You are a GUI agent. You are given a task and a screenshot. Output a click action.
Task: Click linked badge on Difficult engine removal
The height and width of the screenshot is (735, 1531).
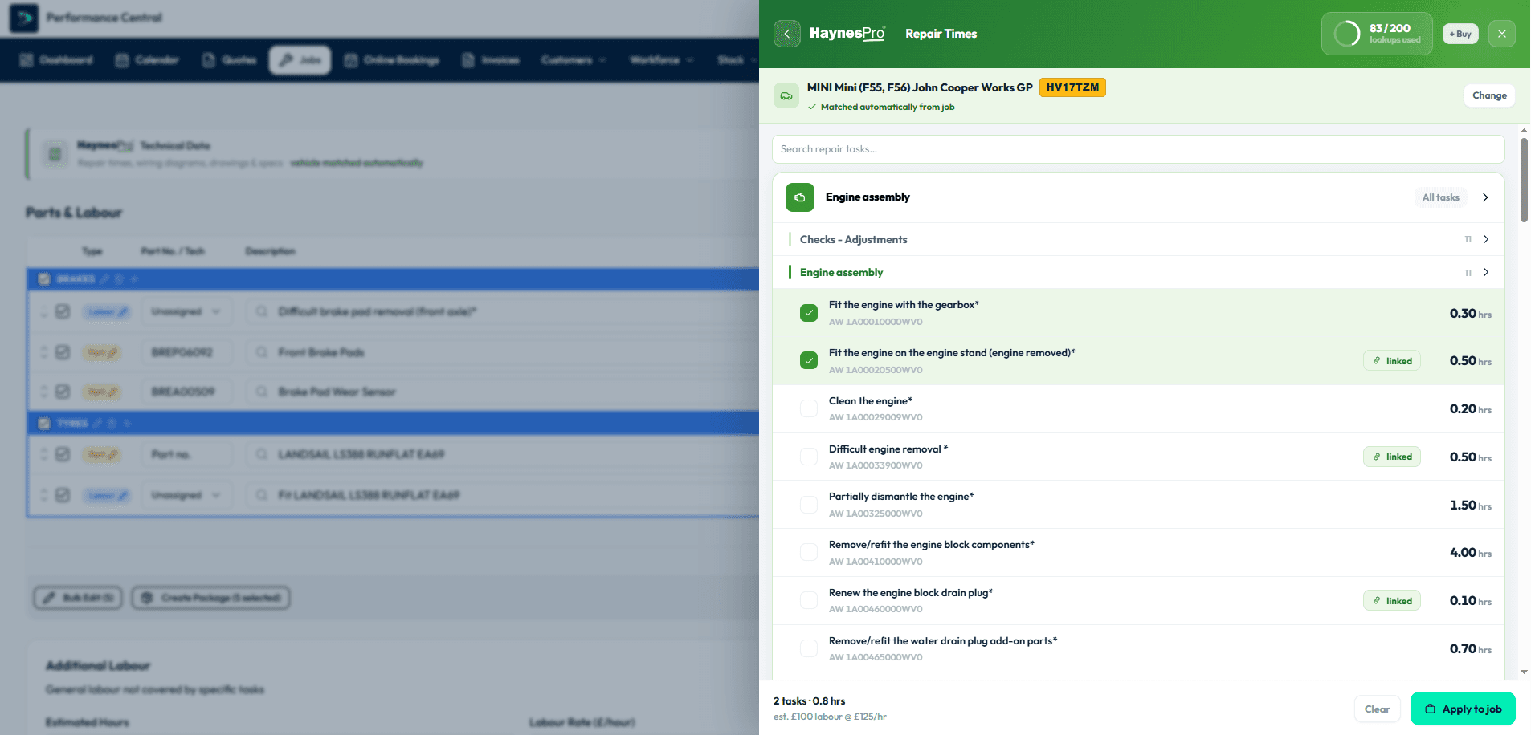[1392, 457]
